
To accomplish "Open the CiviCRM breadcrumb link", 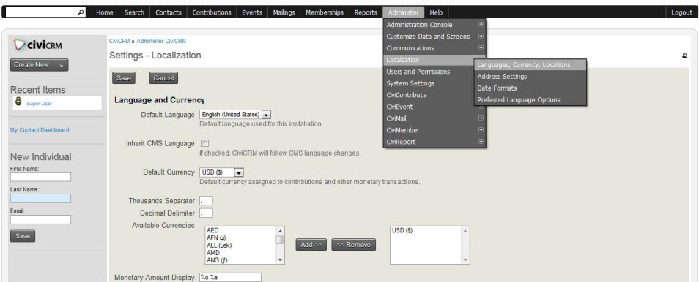I will (x=119, y=41).
